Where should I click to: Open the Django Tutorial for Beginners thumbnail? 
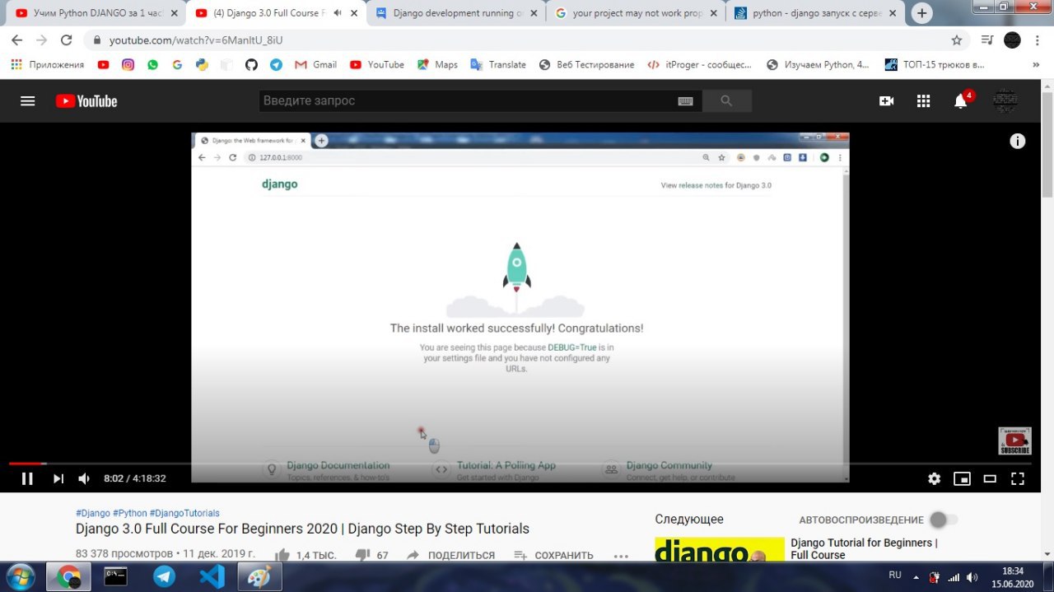coord(720,550)
